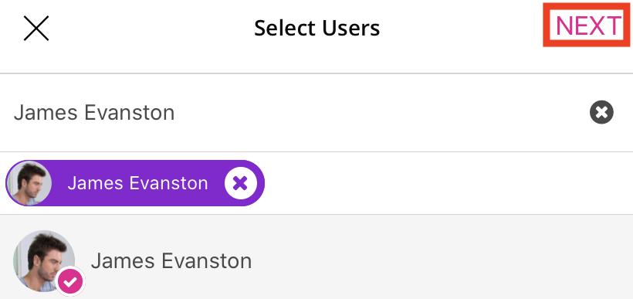Select James Evanston name in results row

171,261
